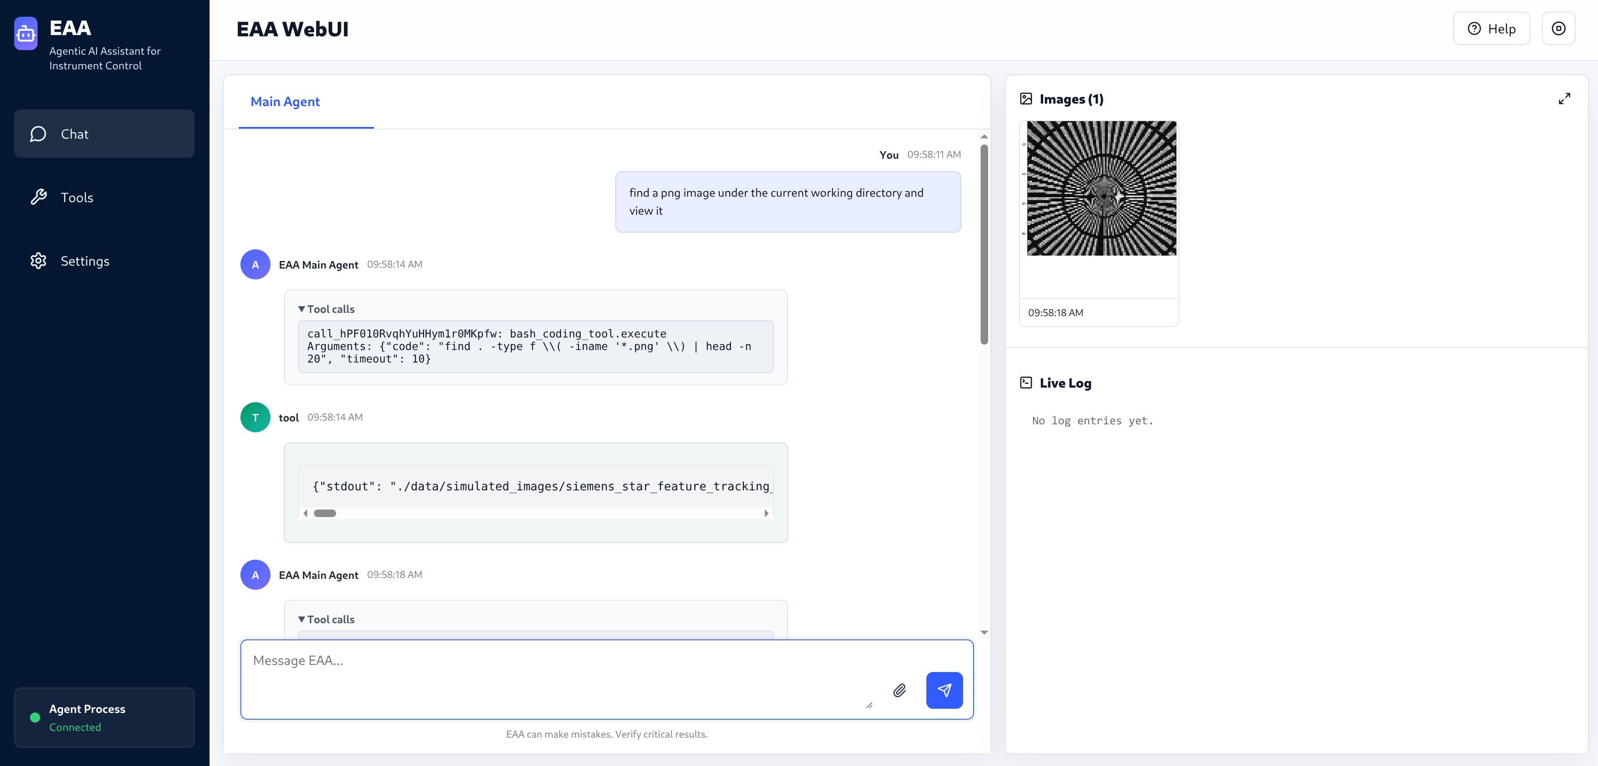Open the Help button
The height and width of the screenshot is (766, 1598).
pyautogui.click(x=1491, y=28)
